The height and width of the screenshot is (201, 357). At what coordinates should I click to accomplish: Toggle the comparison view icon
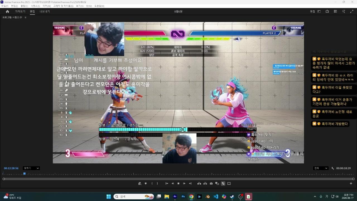click(217, 183)
